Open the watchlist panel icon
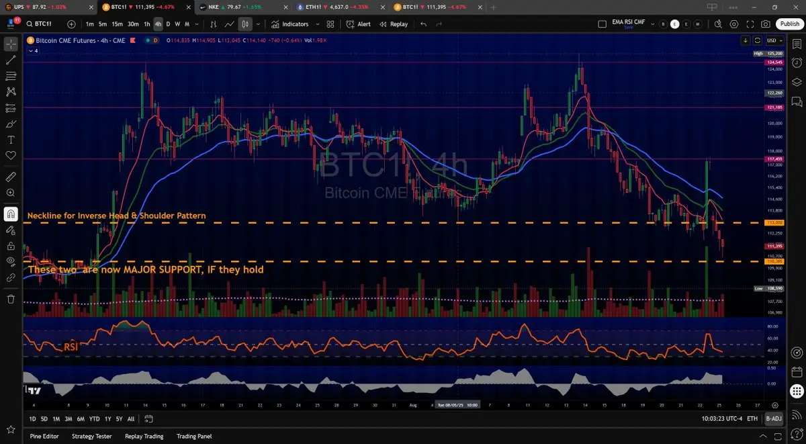The image size is (806, 444). (796, 44)
